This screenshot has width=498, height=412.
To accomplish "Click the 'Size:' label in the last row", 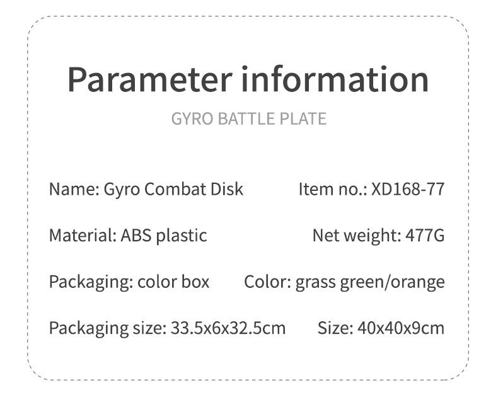I will (335, 328).
